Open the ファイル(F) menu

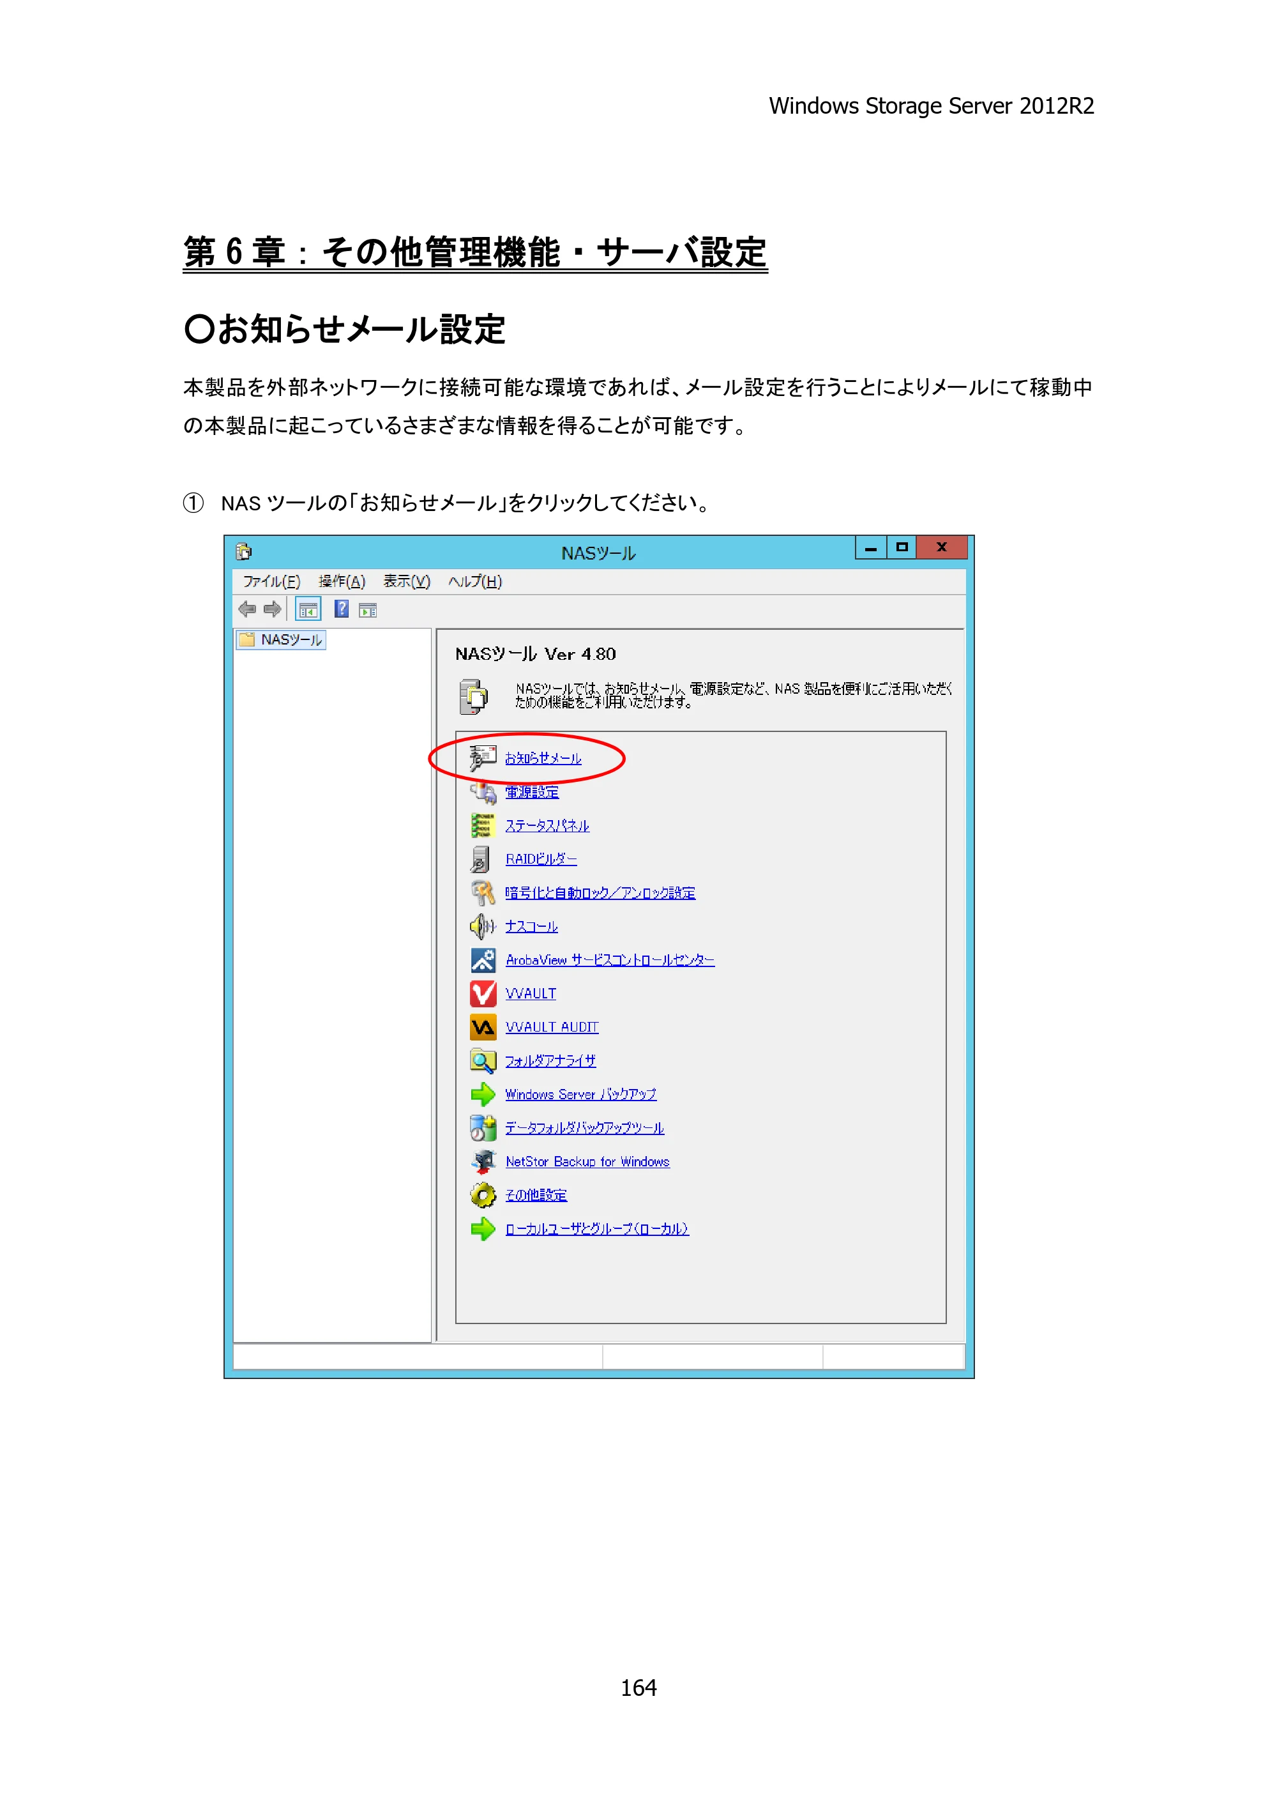pos(271,581)
